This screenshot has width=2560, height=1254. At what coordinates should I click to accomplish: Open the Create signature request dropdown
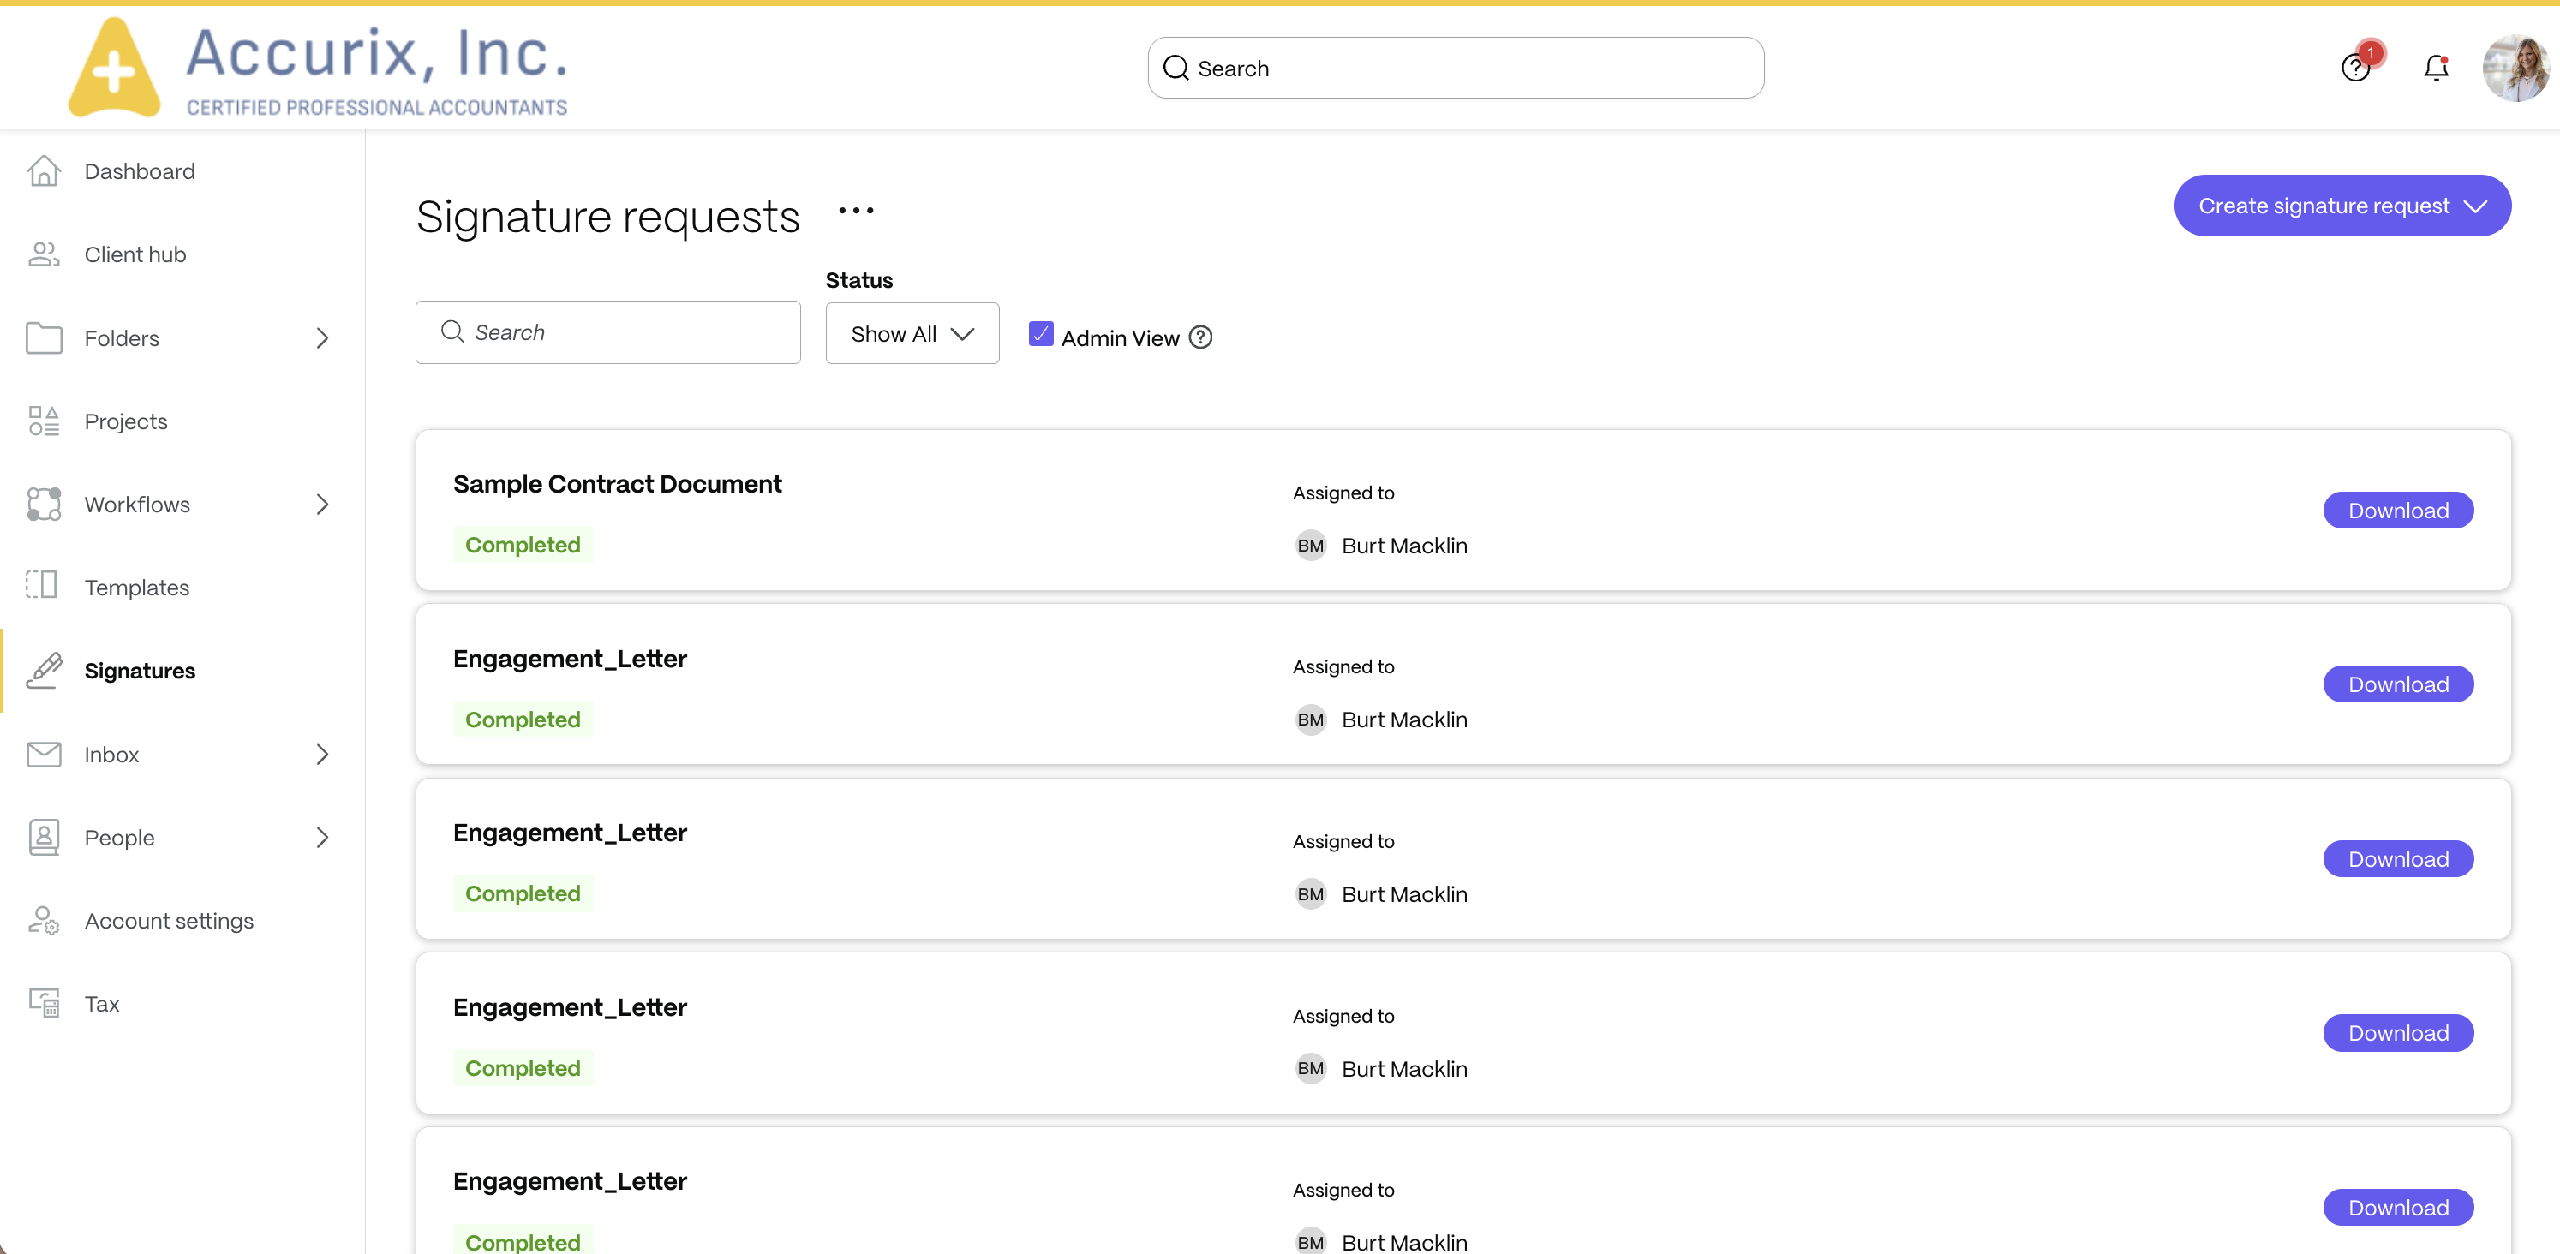[x=2342, y=206]
